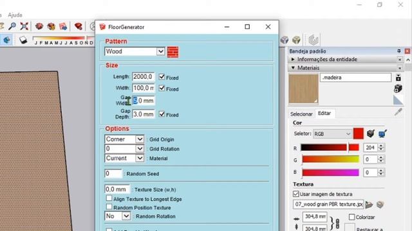Viewport: 412px width, 231px height.
Task: Enable Random Position Texture checkbox
Action: click(109, 207)
